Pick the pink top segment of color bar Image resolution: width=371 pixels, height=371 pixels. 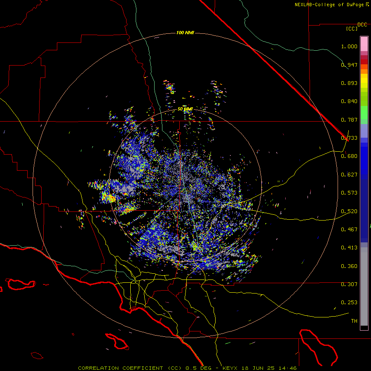[364, 44]
